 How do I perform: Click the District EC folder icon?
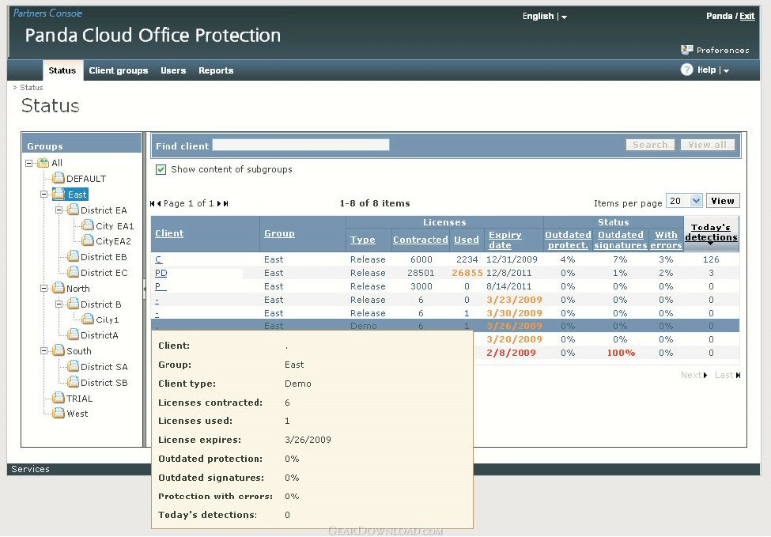(x=74, y=272)
